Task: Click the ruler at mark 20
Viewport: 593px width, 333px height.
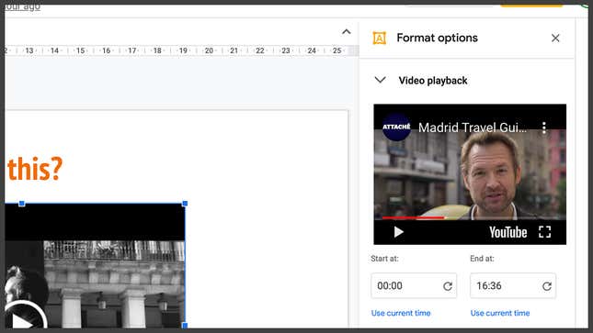Action: tap(209, 50)
